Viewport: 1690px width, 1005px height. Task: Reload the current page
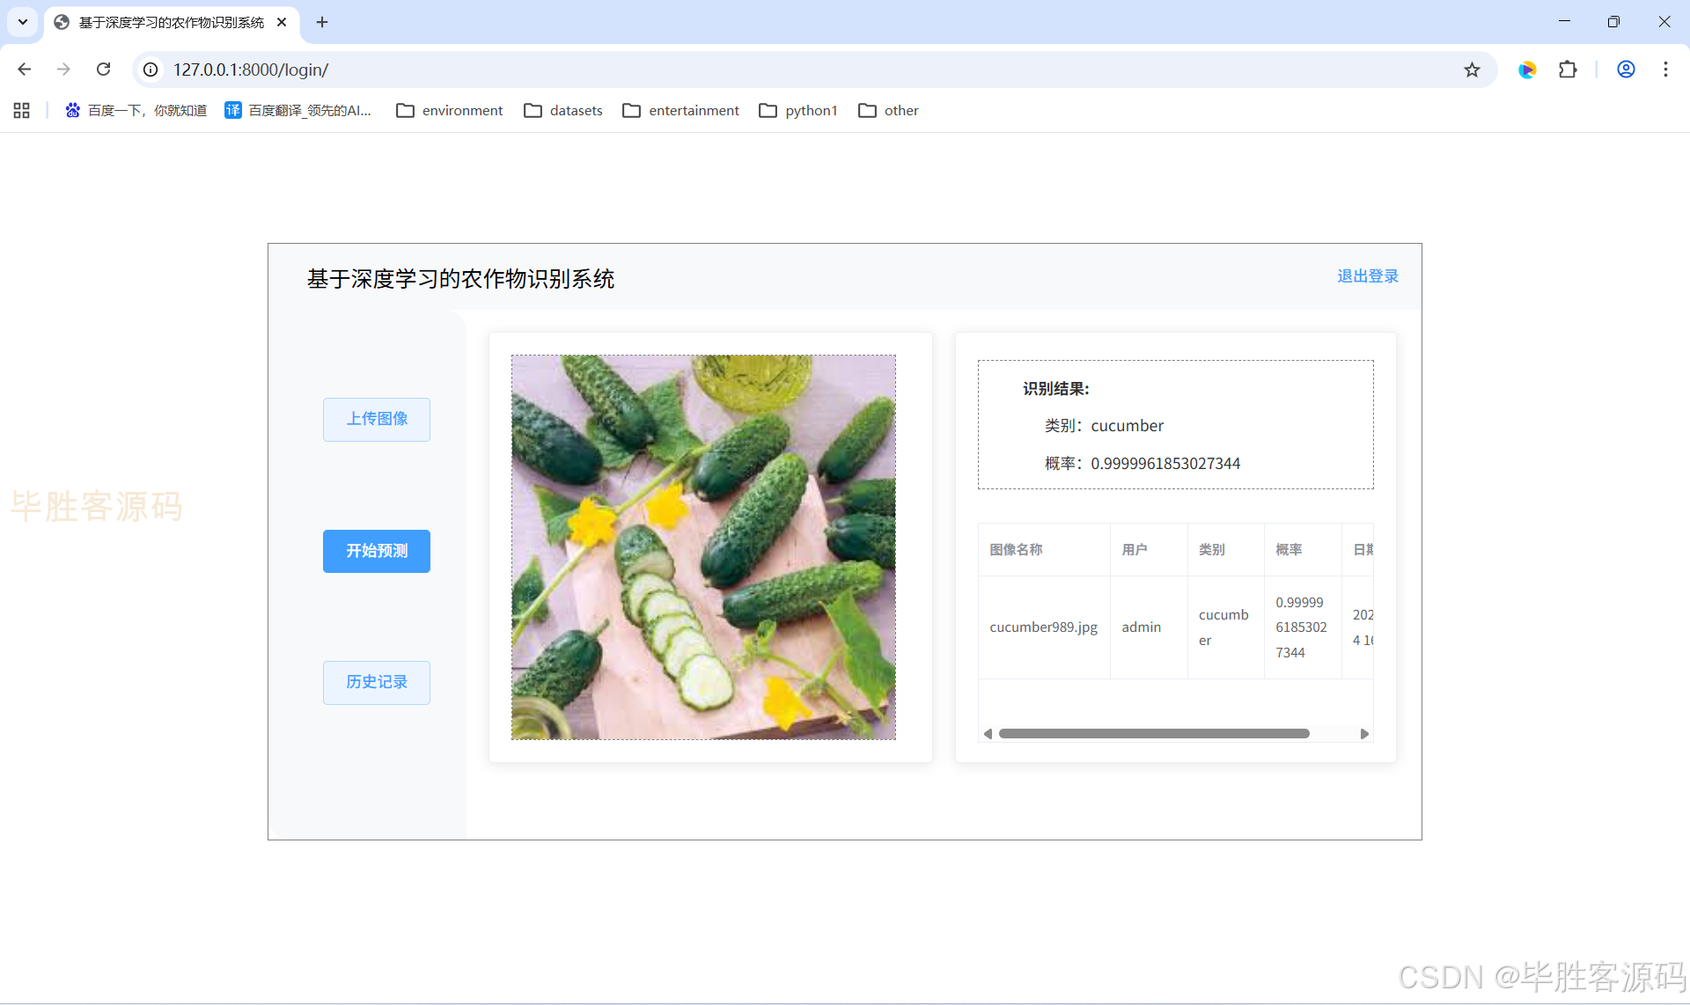click(x=103, y=70)
